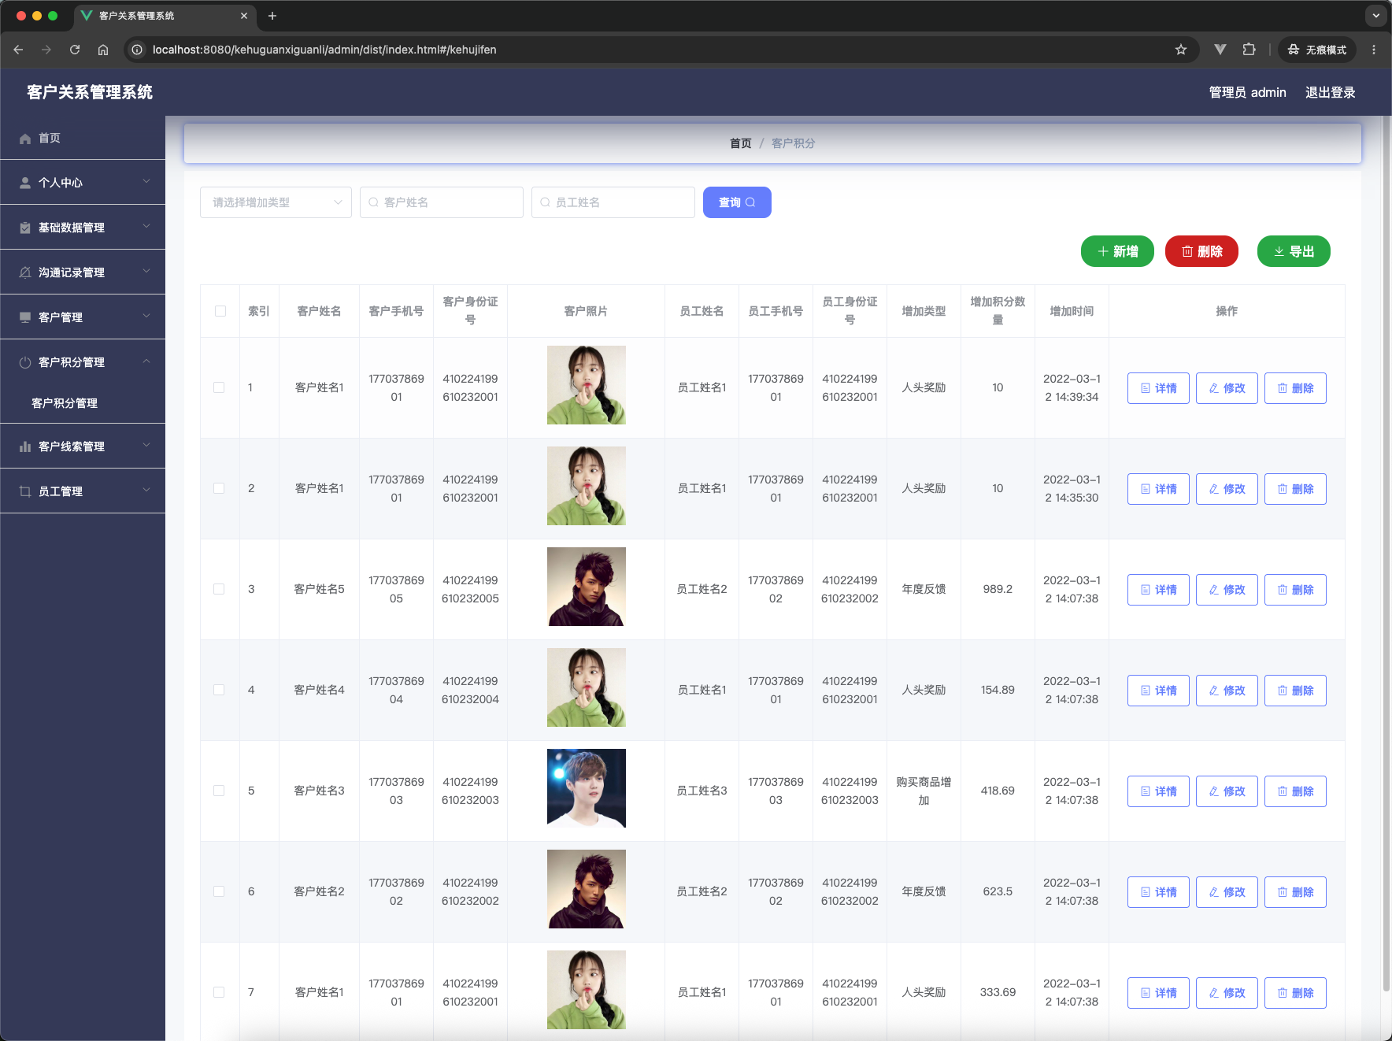The width and height of the screenshot is (1392, 1041).
Task: Check the checkbox for row index 1
Action: (x=219, y=387)
